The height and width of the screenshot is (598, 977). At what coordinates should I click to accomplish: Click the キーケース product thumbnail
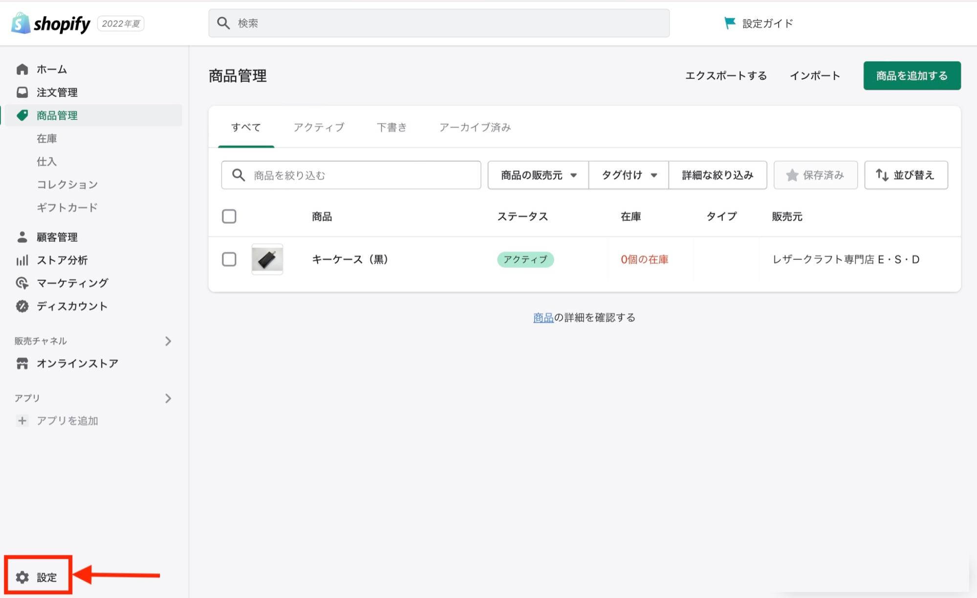(267, 259)
